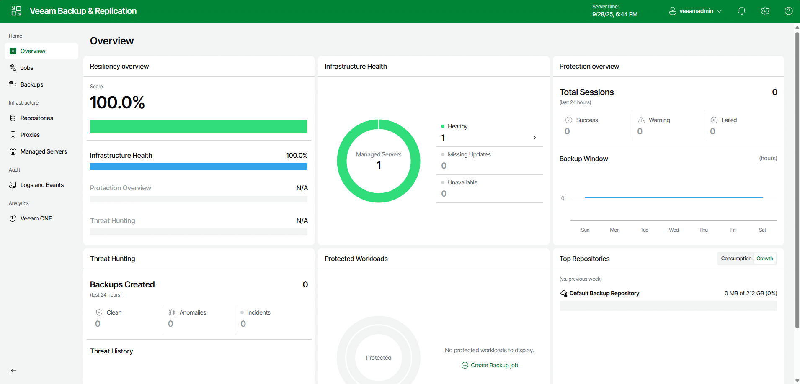Click the Default Backup Repository entry
Screen dimensions: 800x384
(x=604, y=293)
